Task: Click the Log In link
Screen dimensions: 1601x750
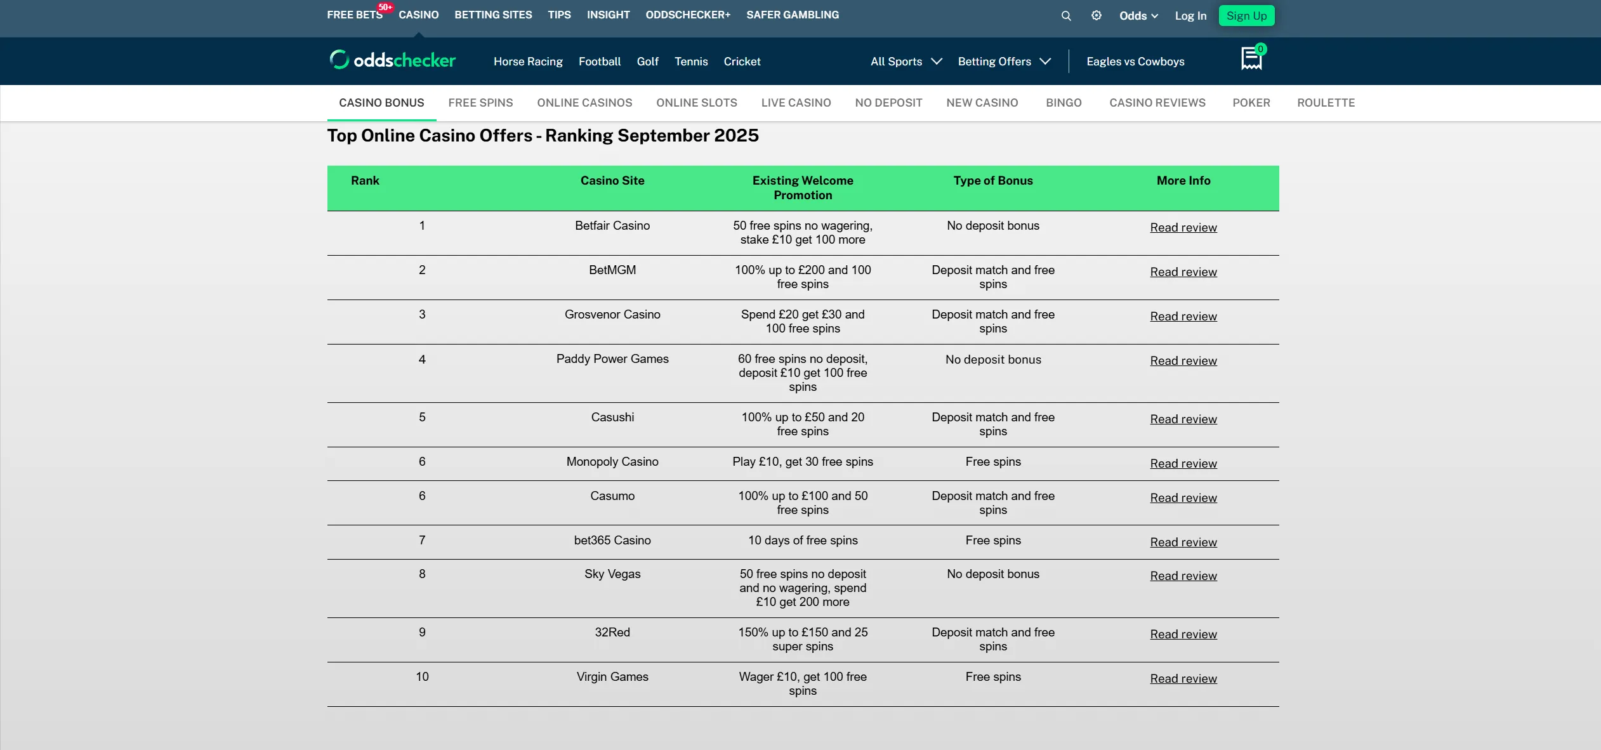Action: (1190, 16)
